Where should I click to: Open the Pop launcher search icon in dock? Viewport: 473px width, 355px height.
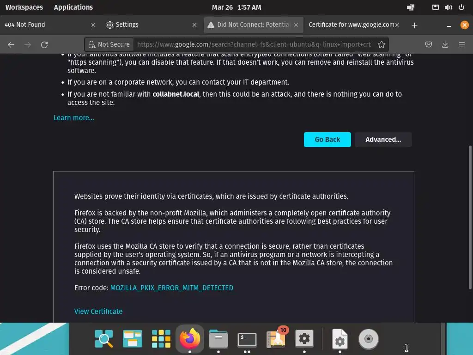click(x=104, y=339)
